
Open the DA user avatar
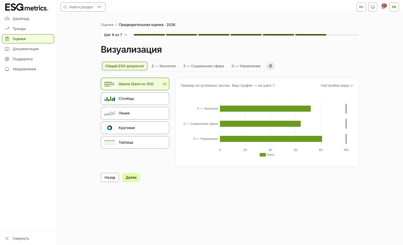(394, 7)
